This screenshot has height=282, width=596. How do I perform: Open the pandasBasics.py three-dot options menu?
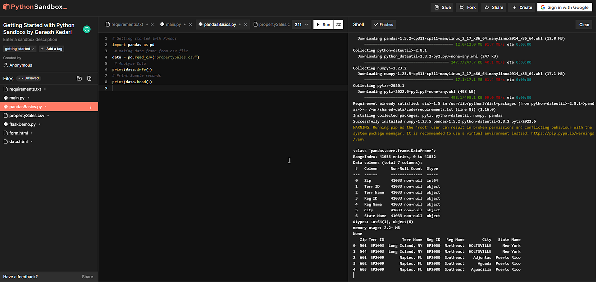[x=90, y=107]
